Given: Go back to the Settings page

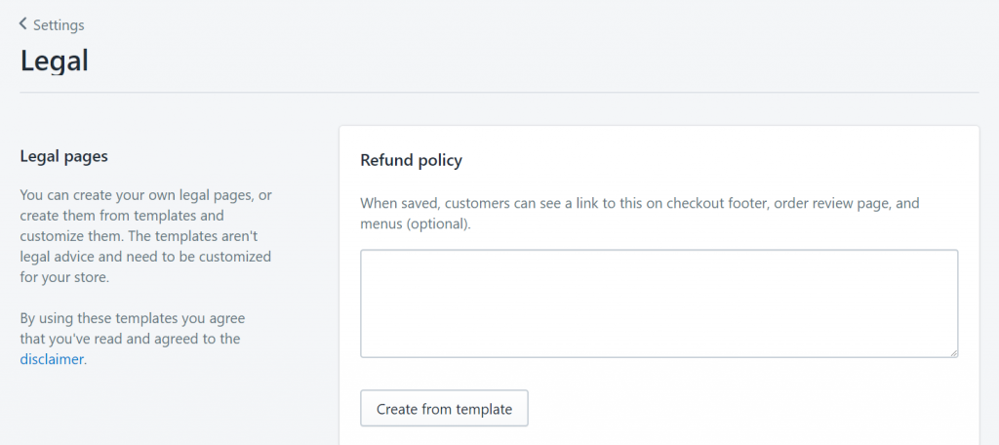Looking at the screenshot, I should (52, 24).
